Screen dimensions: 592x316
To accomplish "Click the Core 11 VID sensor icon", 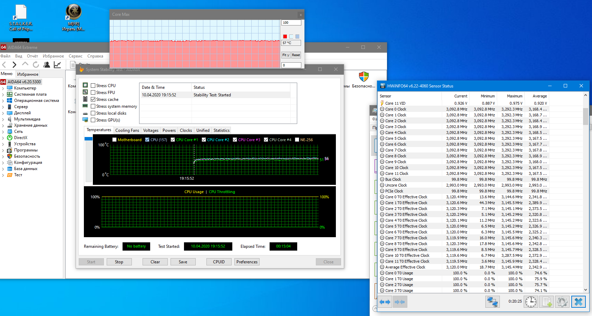I will point(382,103).
